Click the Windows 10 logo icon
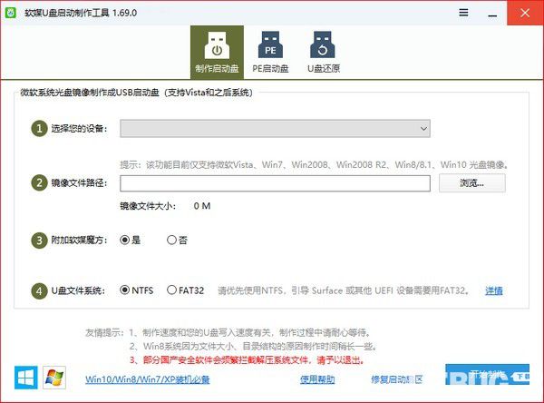 (x=26, y=378)
